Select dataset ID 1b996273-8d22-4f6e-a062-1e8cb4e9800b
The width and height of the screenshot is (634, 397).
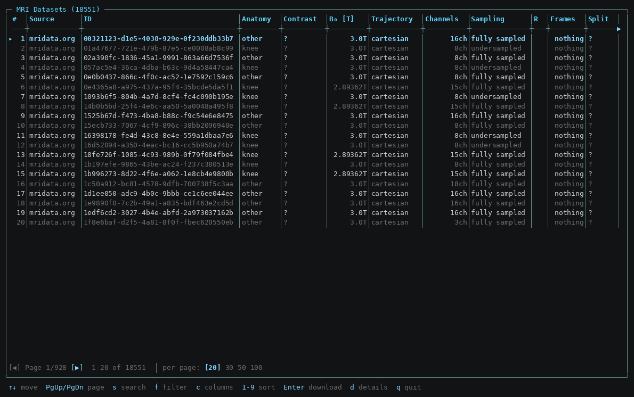159,174
